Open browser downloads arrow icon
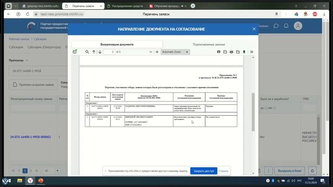The width and height of the screenshot is (333, 187). click(324, 14)
